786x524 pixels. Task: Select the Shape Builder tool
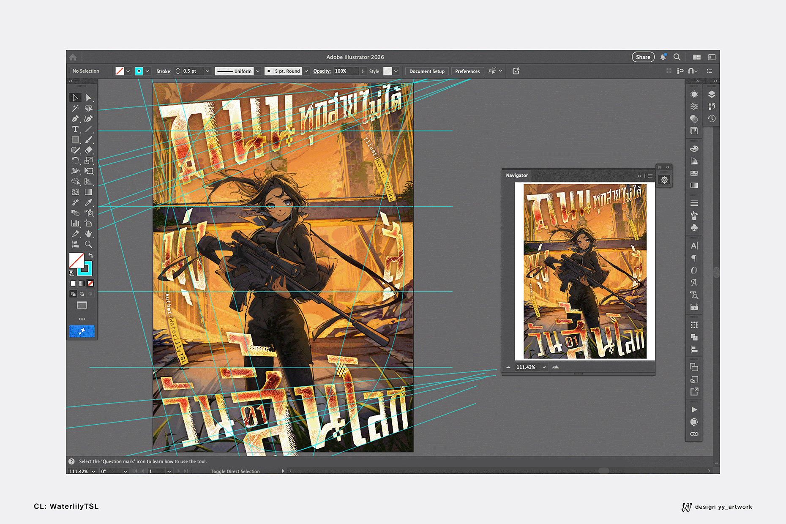pyautogui.click(x=75, y=181)
